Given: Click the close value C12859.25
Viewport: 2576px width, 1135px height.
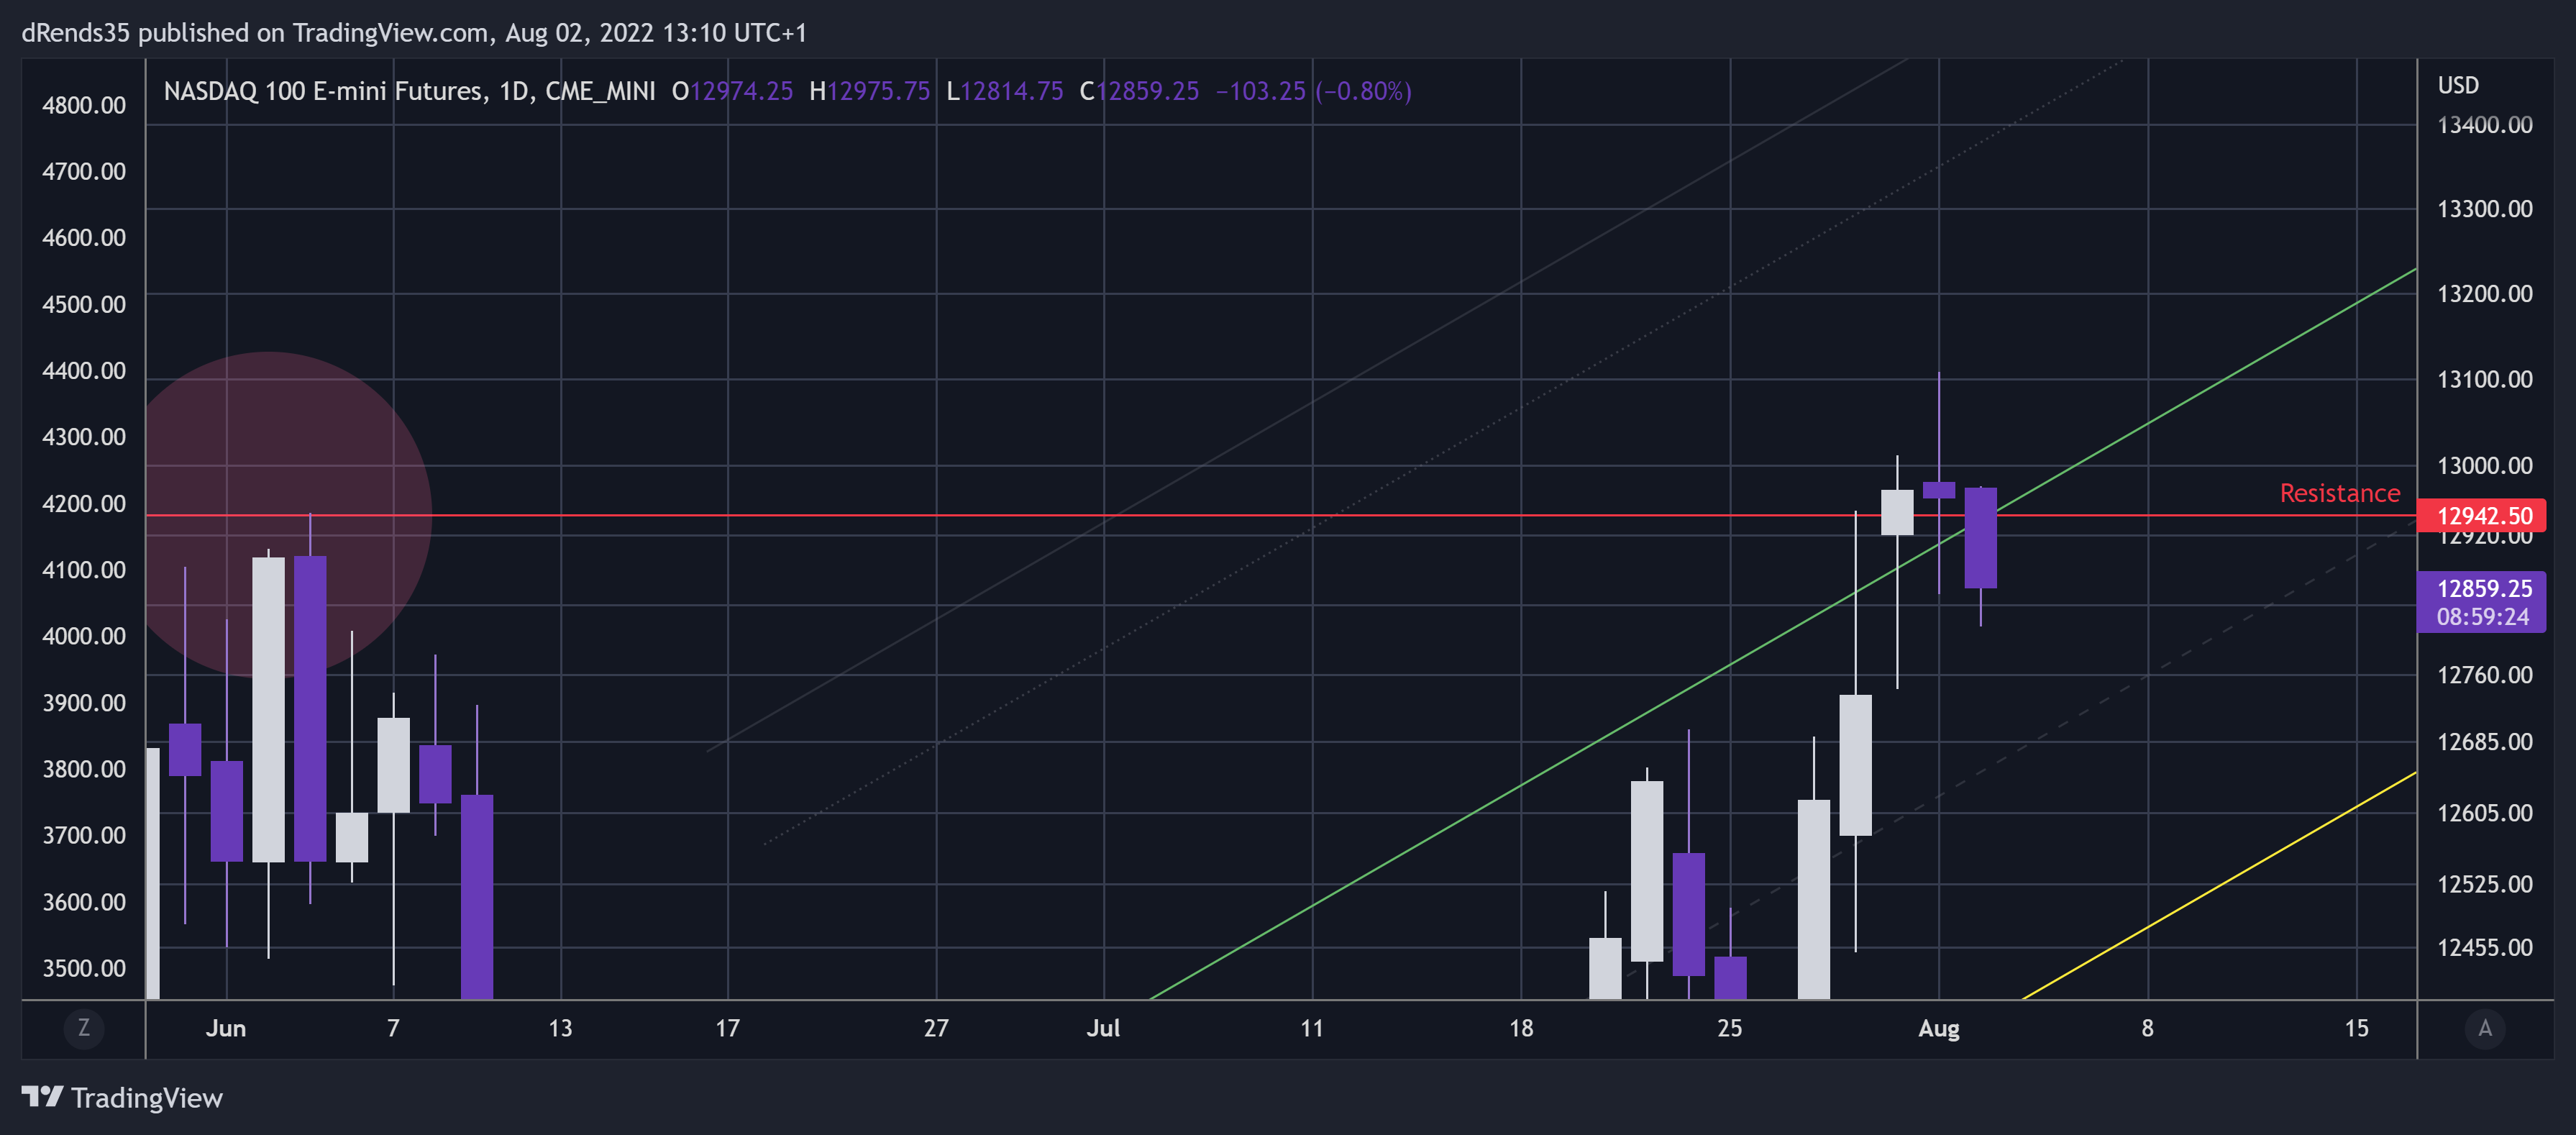Looking at the screenshot, I should click(x=1139, y=91).
